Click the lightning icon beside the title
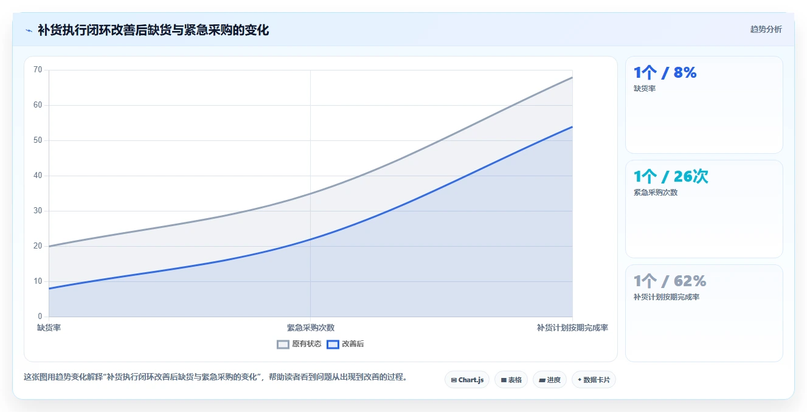 (x=29, y=30)
